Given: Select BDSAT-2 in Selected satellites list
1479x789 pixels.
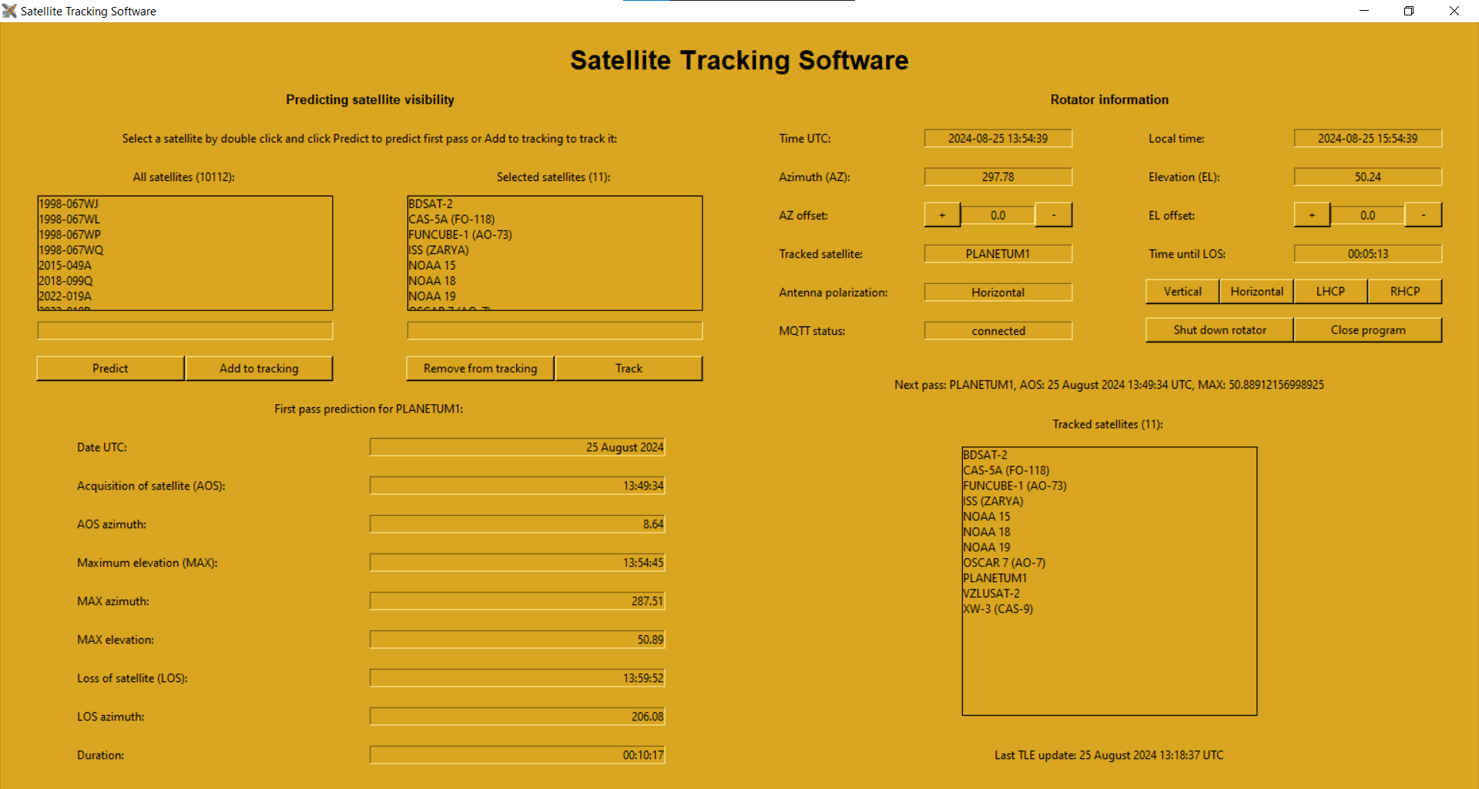Looking at the screenshot, I should tap(555, 204).
